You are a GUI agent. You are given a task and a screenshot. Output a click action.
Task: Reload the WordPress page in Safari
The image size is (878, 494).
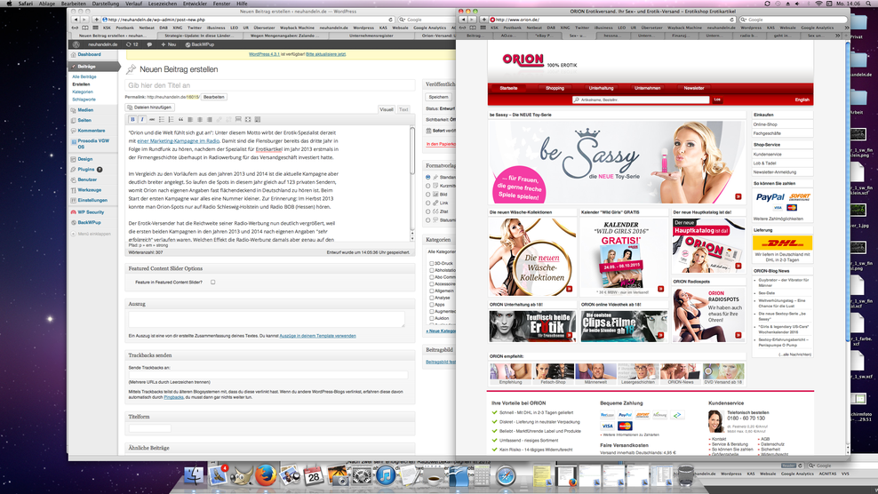tap(390, 20)
